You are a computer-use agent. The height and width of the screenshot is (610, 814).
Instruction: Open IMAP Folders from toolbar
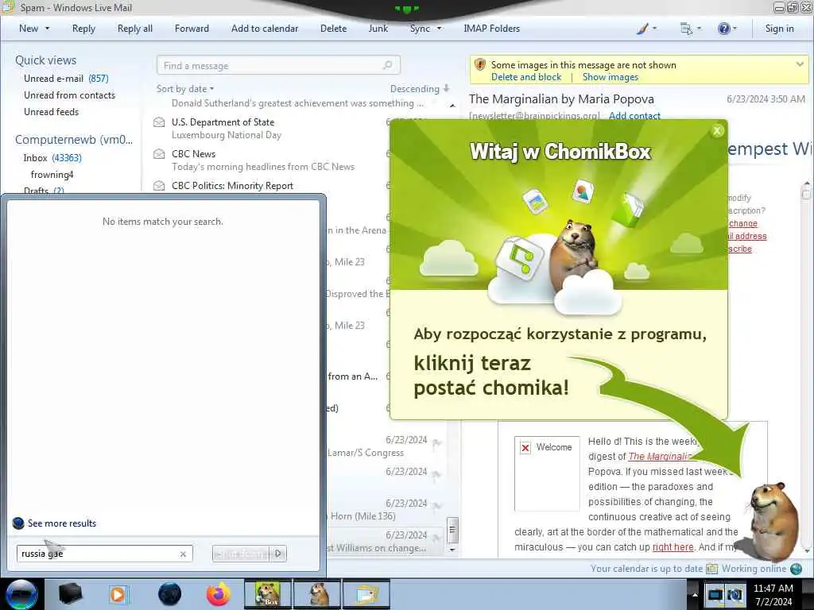(x=491, y=29)
